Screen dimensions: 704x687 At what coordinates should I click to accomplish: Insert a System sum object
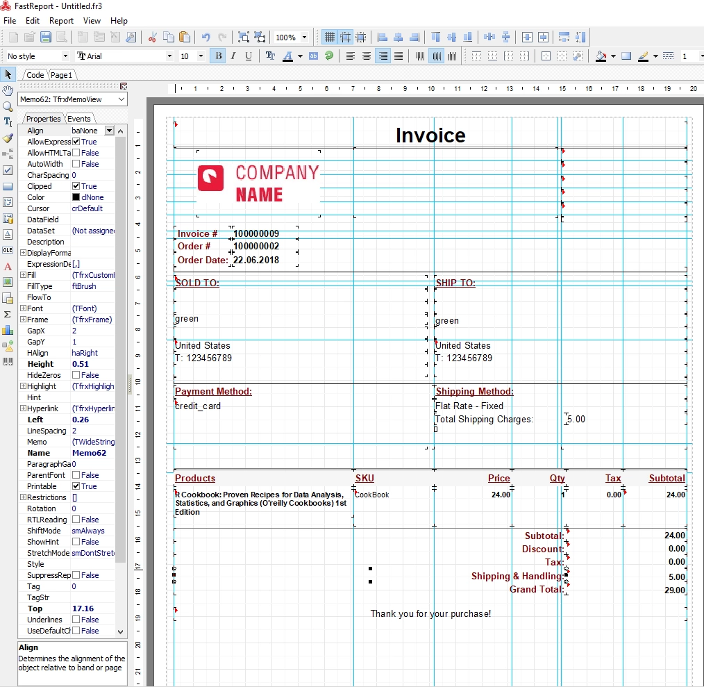[8, 314]
